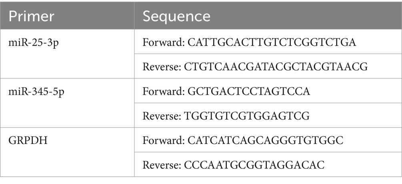Click miR-25-3p forward sequence CATTGCACTTGTCTCGGTCTGA

coord(272,42)
